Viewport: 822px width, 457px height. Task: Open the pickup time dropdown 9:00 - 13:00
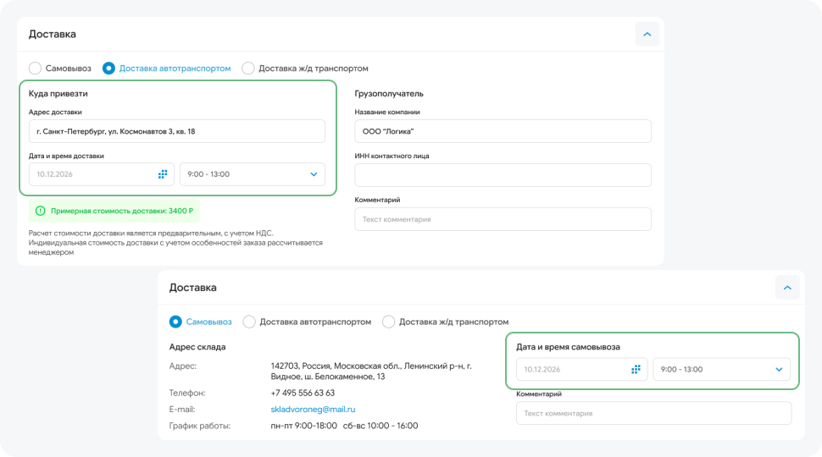point(721,370)
